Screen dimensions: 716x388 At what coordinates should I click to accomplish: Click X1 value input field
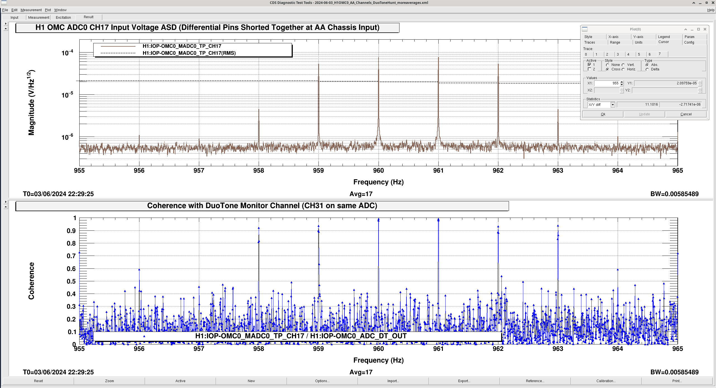tap(607, 83)
